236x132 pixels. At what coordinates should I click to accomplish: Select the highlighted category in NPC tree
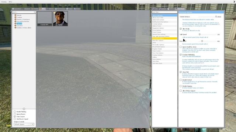[x=19, y=23]
